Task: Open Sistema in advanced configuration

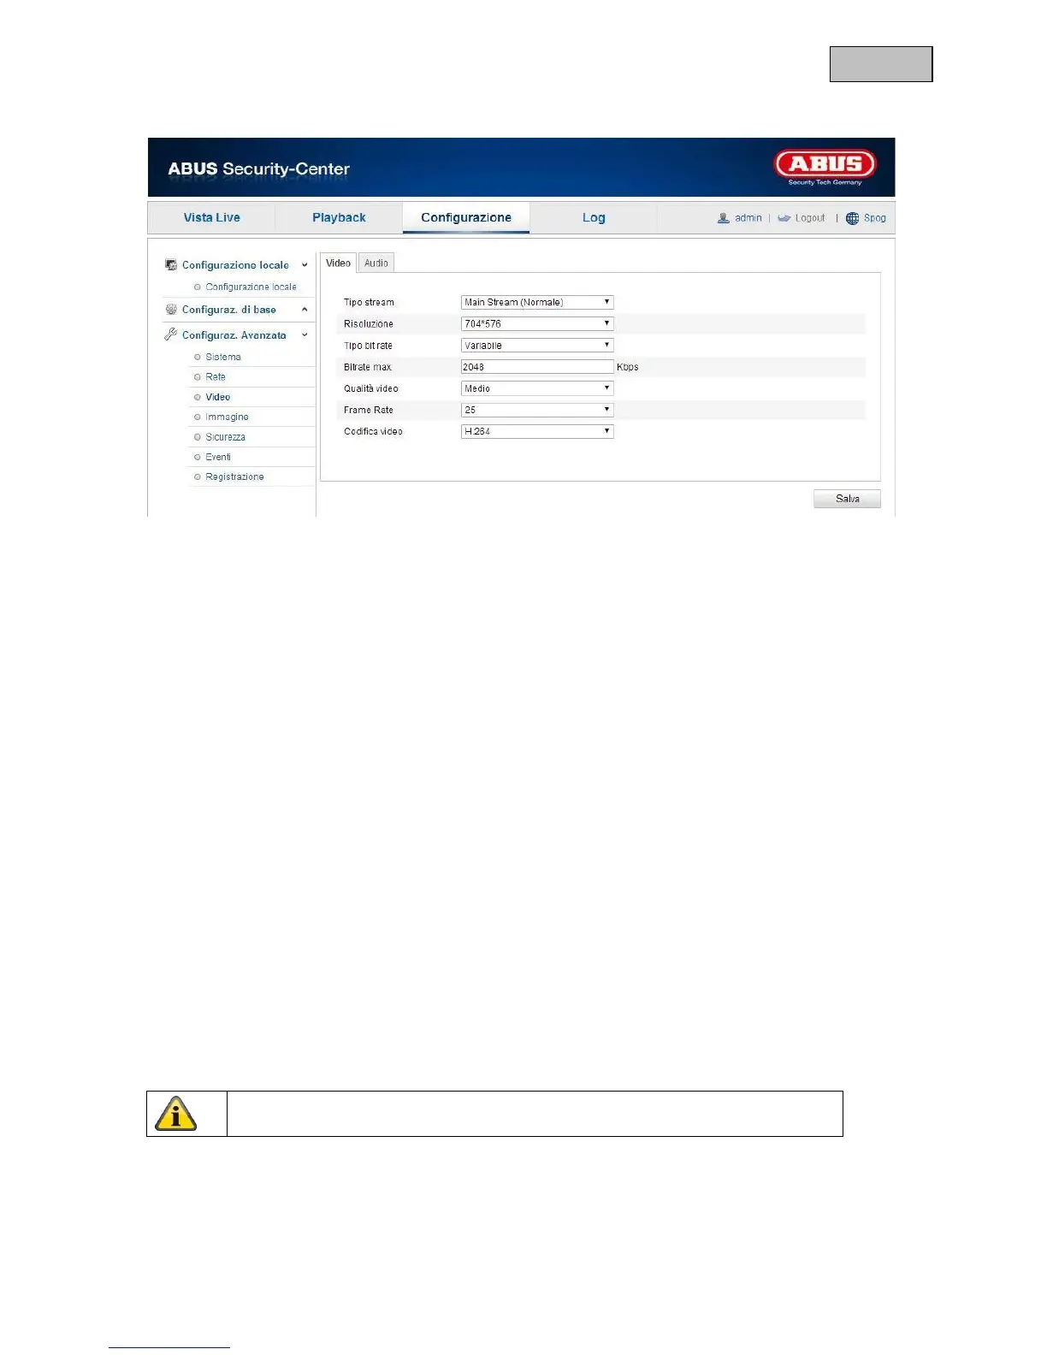Action: click(x=223, y=357)
